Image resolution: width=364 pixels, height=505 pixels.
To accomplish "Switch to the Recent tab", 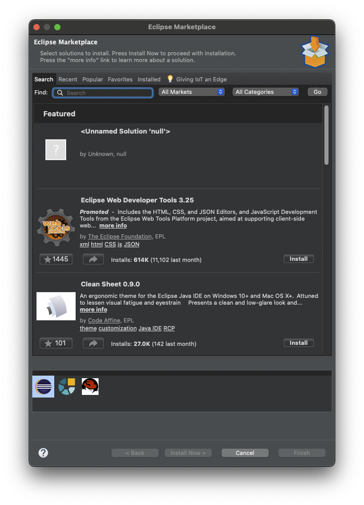I will pyautogui.click(x=68, y=79).
